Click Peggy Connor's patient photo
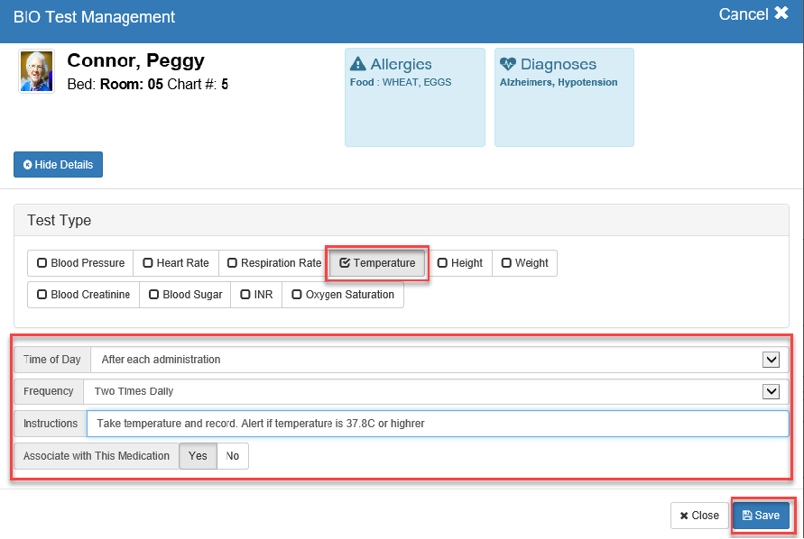This screenshot has height=539, width=804. tap(37, 71)
